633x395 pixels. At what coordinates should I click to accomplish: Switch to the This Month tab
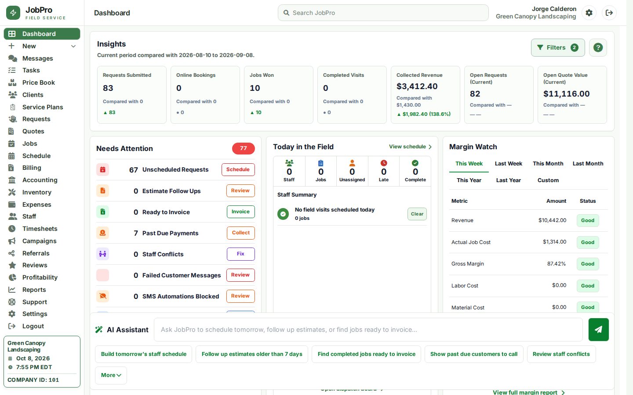click(548, 164)
